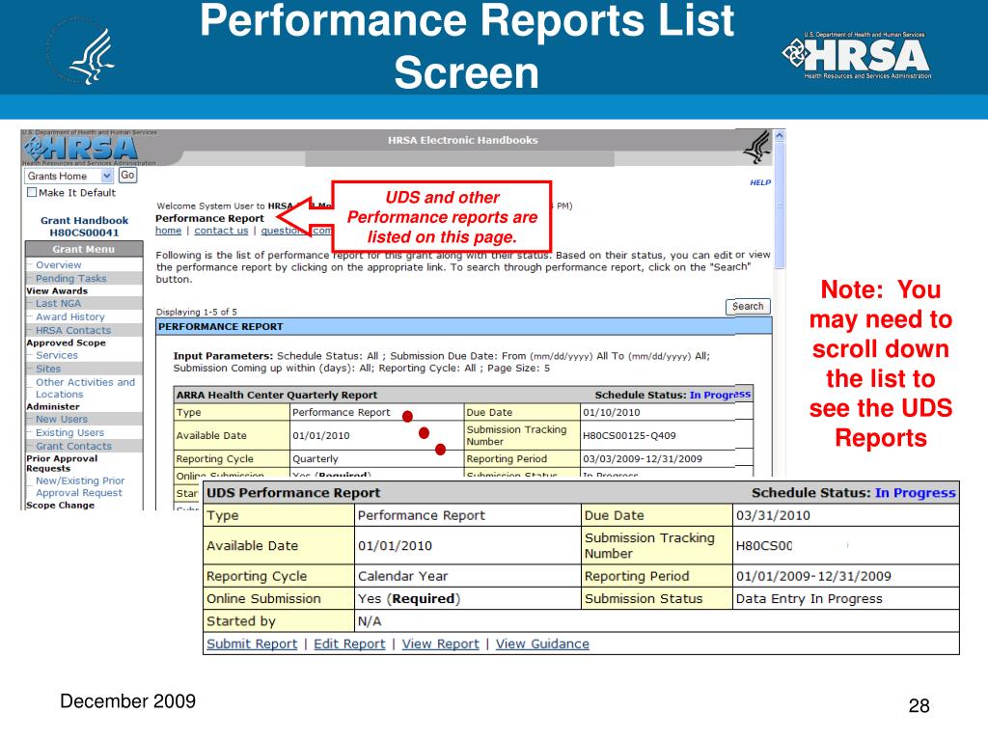This screenshot has width=988, height=741.
Task: Select Award History menu item
Action: pos(69,316)
